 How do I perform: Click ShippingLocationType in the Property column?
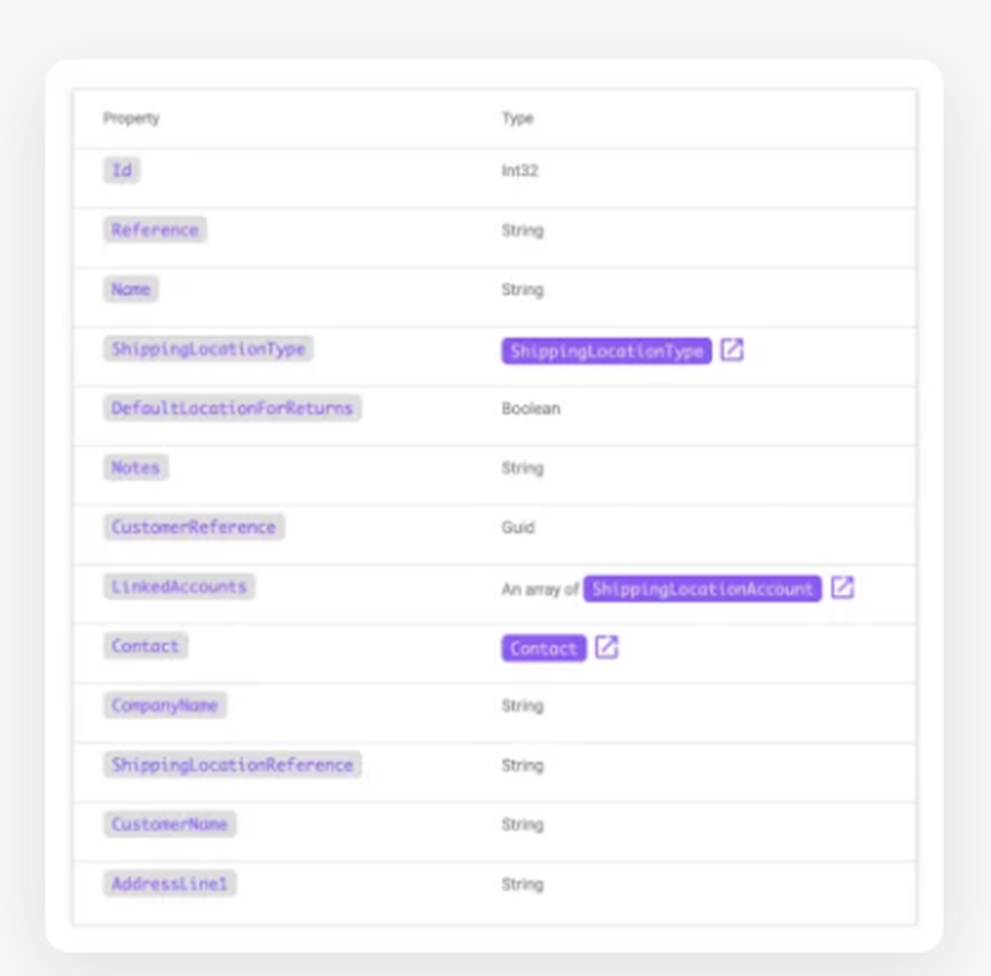(x=208, y=349)
